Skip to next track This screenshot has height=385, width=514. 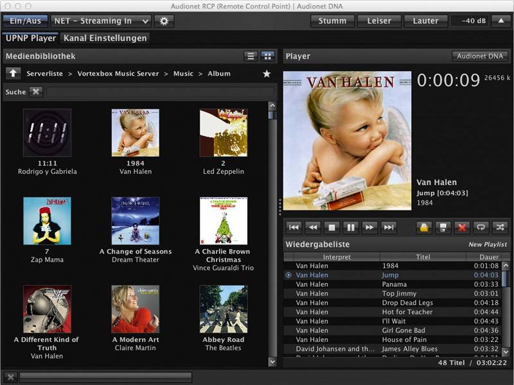tap(389, 228)
